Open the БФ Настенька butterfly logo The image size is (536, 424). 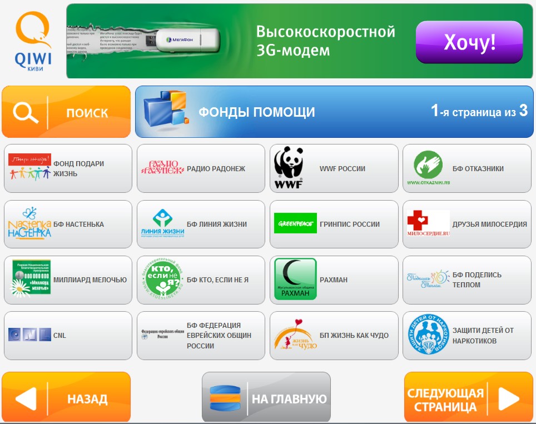pos(29,223)
